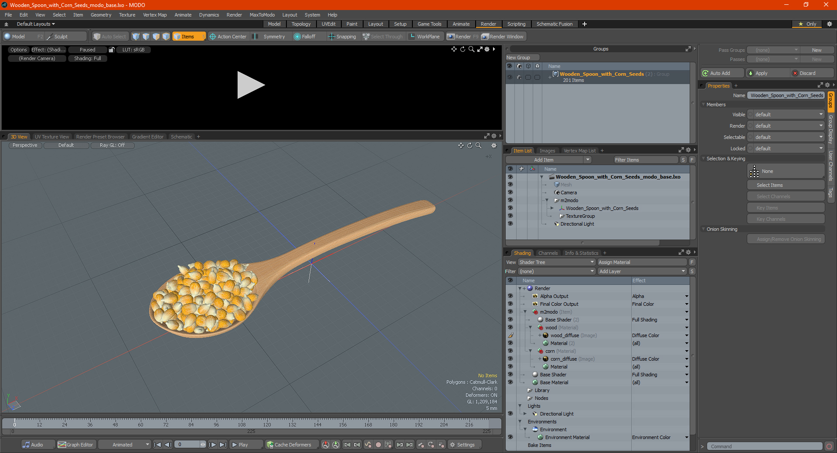Screen dimensions: 837x453
Task: Toggle Snapping
Action: click(343, 37)
